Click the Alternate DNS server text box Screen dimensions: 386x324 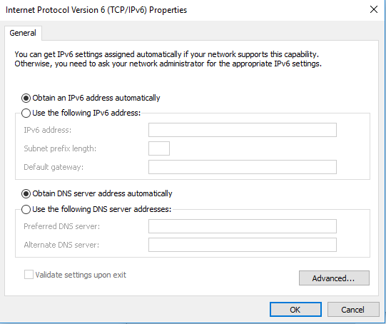point(243,245)
